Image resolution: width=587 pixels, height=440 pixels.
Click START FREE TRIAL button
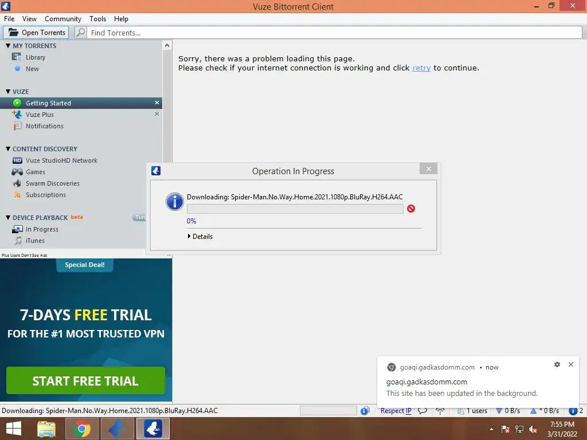point(86,380)
